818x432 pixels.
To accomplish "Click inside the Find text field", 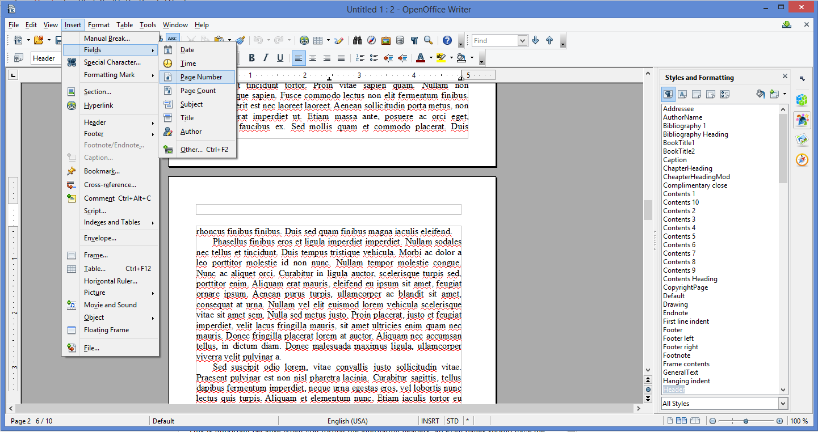I will (x=494, y=41).
